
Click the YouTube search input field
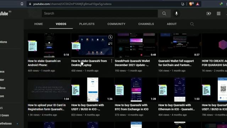[x=100, y=14]
